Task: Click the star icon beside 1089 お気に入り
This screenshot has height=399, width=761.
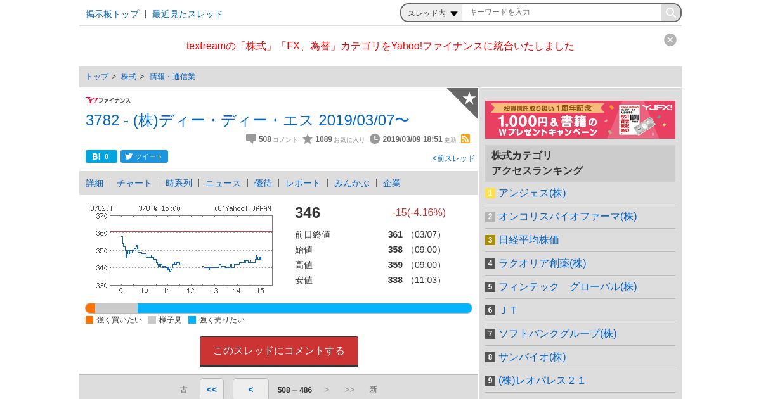Action: pos(308,139)
